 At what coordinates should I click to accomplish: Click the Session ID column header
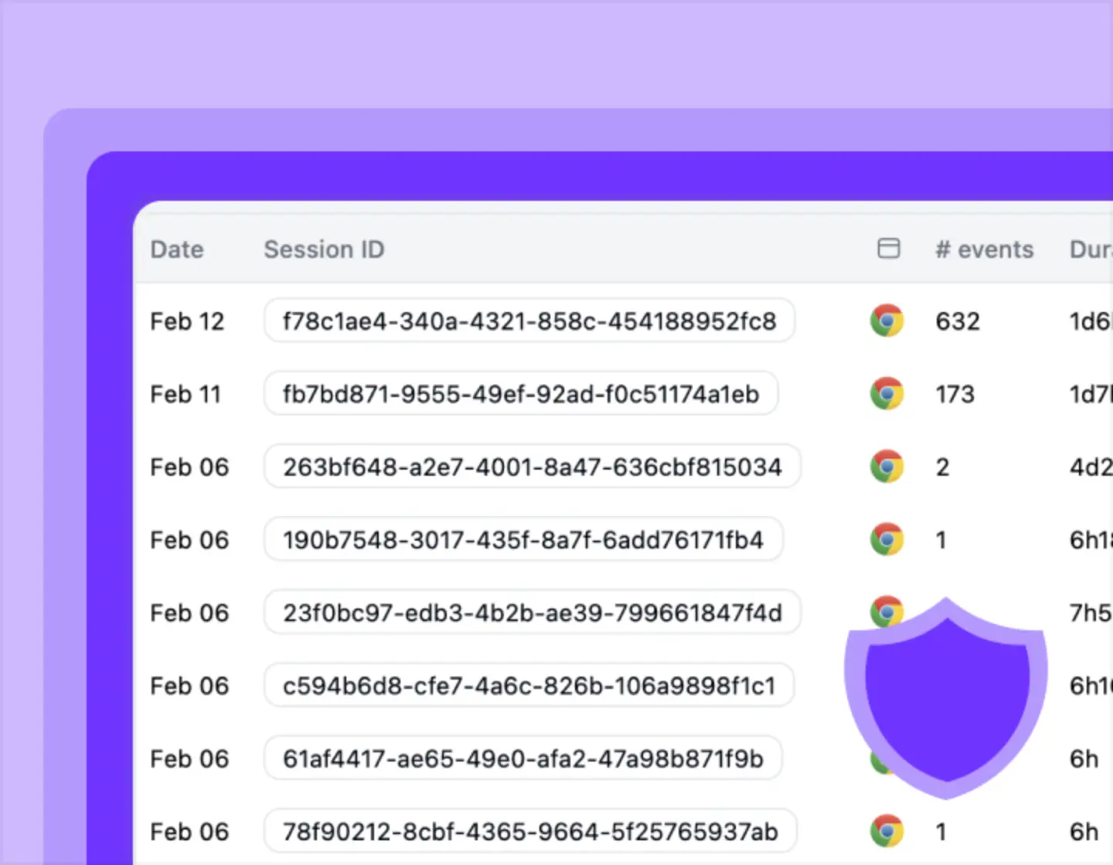[x=324, y=249]
